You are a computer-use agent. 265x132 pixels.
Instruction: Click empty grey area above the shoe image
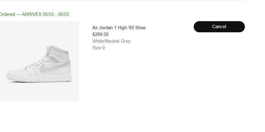click(39, 31)
